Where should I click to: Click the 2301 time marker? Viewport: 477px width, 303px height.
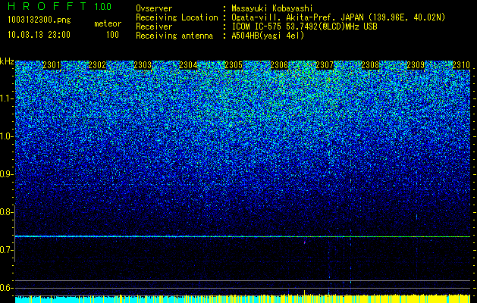point(52,65)
